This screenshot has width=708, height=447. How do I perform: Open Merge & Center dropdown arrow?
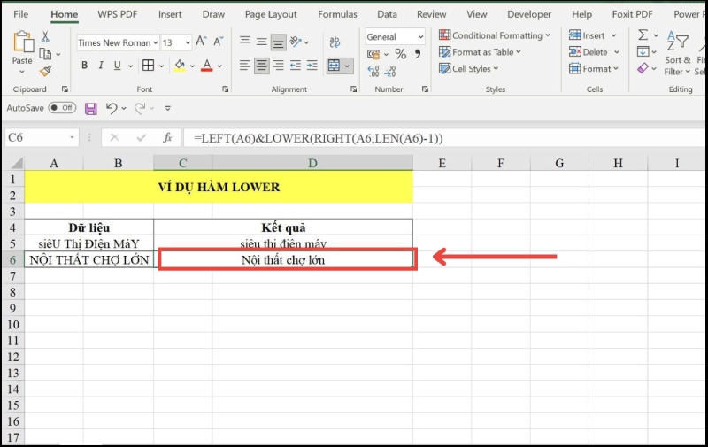(x=347, y=66)
